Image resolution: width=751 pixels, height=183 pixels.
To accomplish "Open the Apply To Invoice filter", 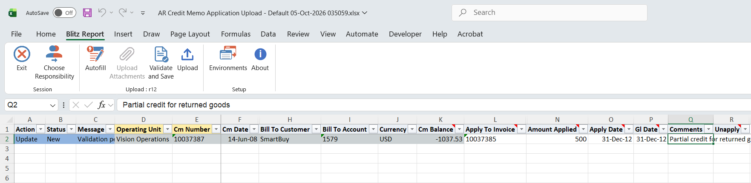I will [521, 129].
